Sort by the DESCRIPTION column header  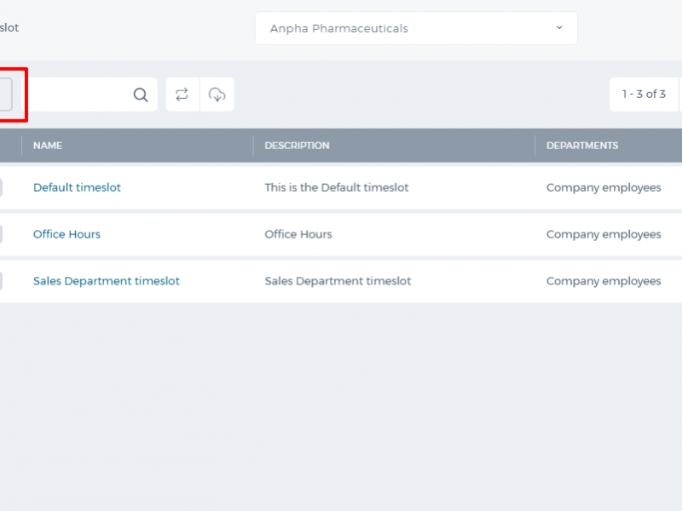(x=297, y=146)
